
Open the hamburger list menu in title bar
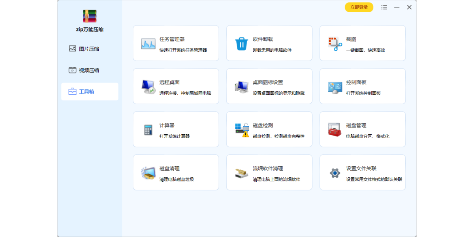pyautogui.click(x=384, y=7)
